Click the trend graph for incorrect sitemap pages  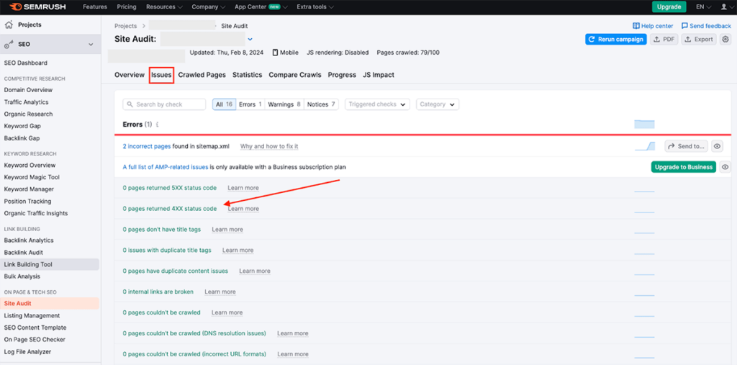coord(644,146)
